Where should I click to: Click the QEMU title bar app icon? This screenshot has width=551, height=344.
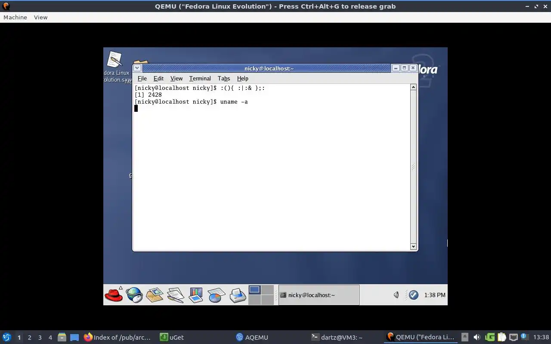(x=6, y=6)
